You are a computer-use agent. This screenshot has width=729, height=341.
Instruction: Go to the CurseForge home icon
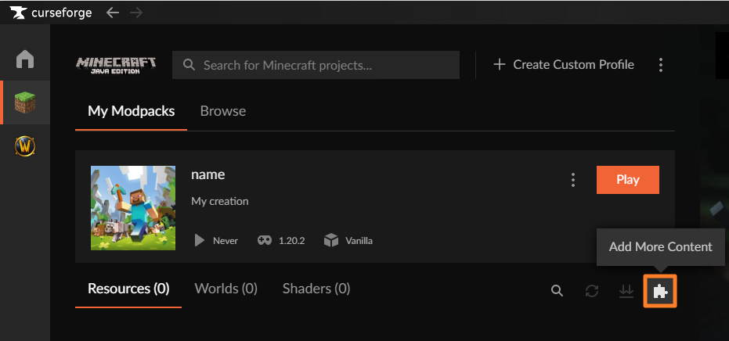point(24,59)
